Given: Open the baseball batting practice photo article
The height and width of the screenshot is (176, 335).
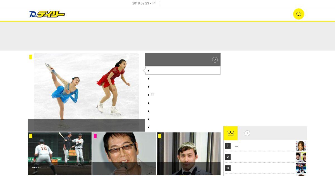Looking at the screenshot, I should coord(60,154).
